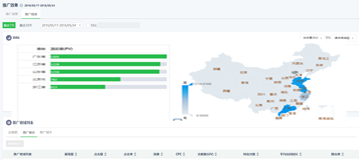Viewport: 359px width, 160px height.
Task: Enable the 对比 comparison checkbox
Action: point(88,25)
